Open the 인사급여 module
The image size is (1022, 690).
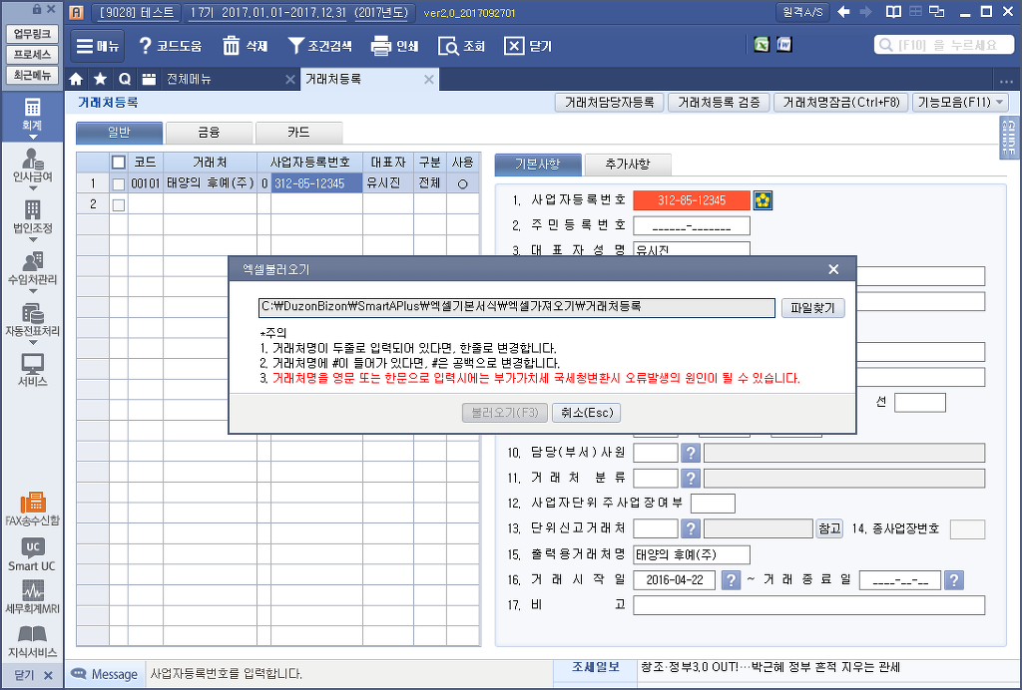[x=32, y=168]
